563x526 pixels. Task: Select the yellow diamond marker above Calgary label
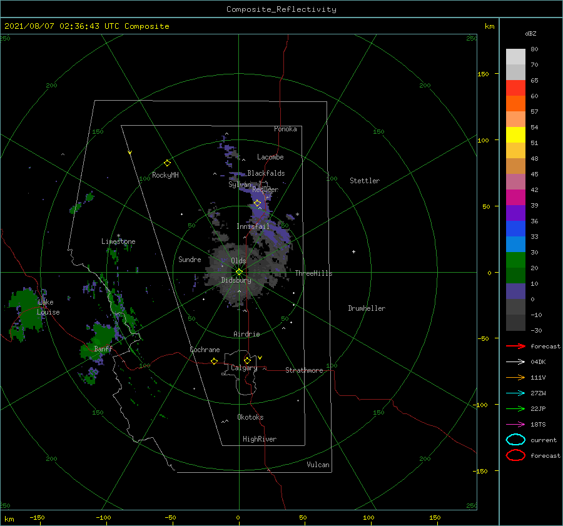click(x=247, y=360)
